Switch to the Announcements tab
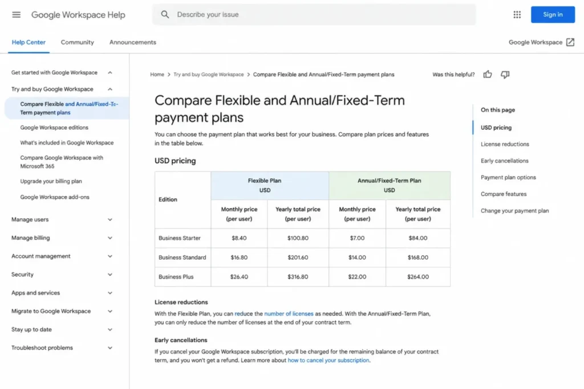This screenshot has height=389, width=584. click(132, 42)
